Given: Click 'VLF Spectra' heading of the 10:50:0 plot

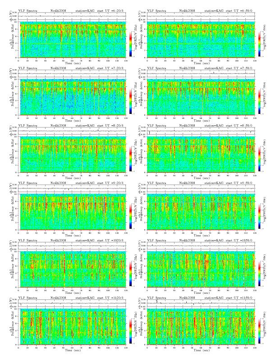Looking at the screenshot, I should 156,240.
